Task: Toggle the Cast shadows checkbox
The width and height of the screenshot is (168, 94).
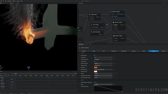Action: [94, 62]
